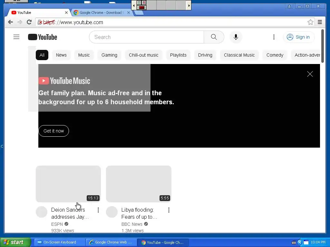Click 933K views text
Screen dimensions: 330x247
click(x=63, y=230)
